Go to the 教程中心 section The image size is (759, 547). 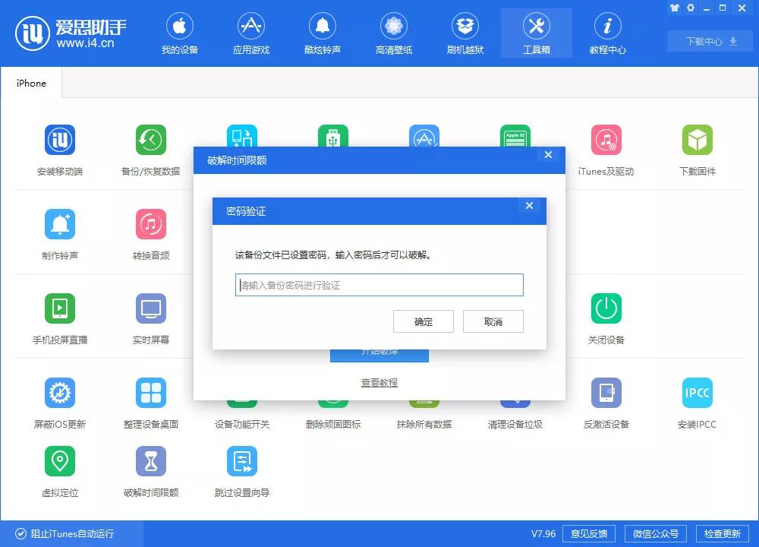(607, 33)
